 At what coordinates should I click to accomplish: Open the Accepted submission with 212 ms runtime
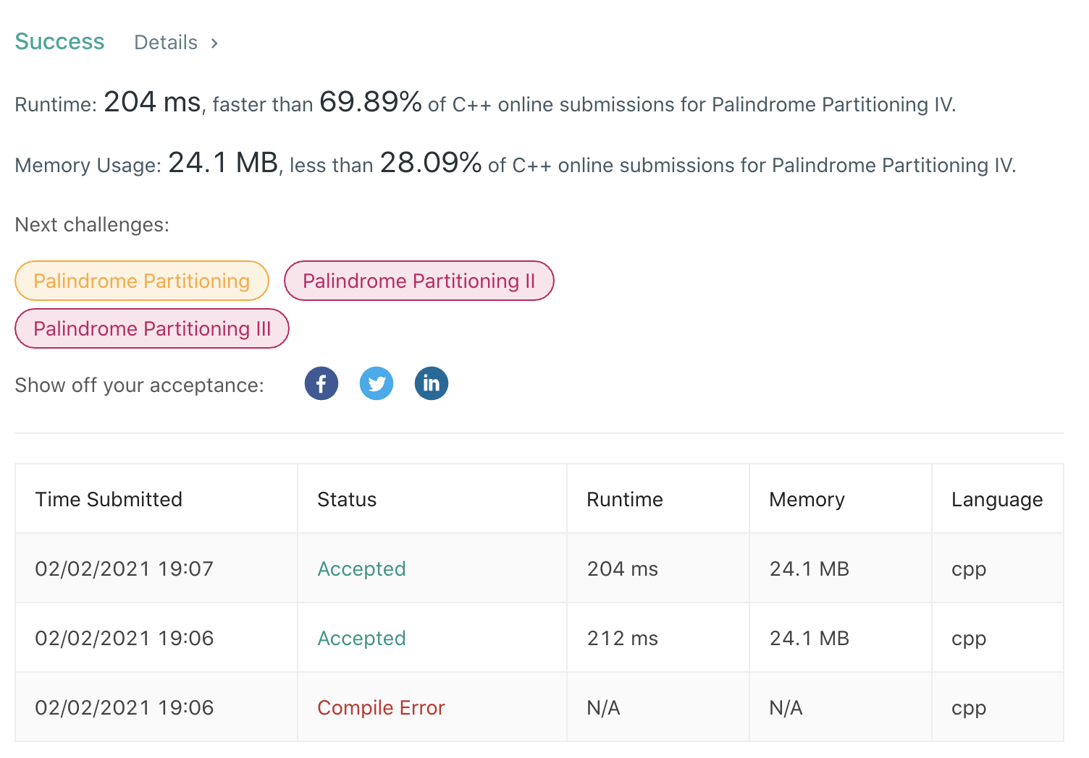click(361, 638)
